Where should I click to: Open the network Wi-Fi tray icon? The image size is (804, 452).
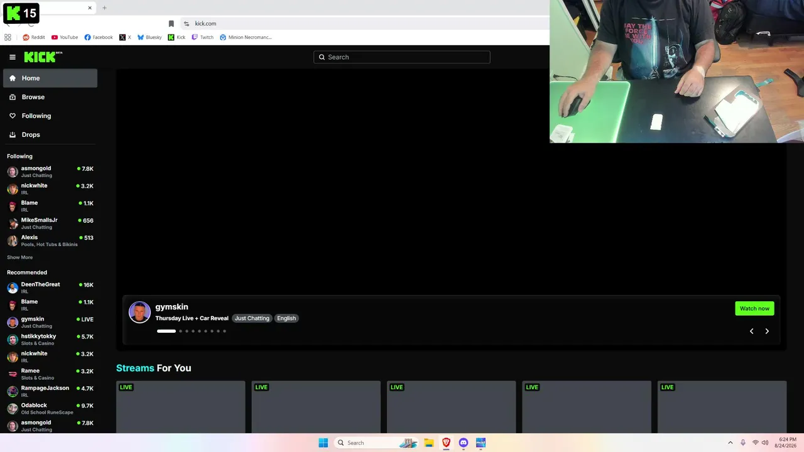(x=755, y=443)
